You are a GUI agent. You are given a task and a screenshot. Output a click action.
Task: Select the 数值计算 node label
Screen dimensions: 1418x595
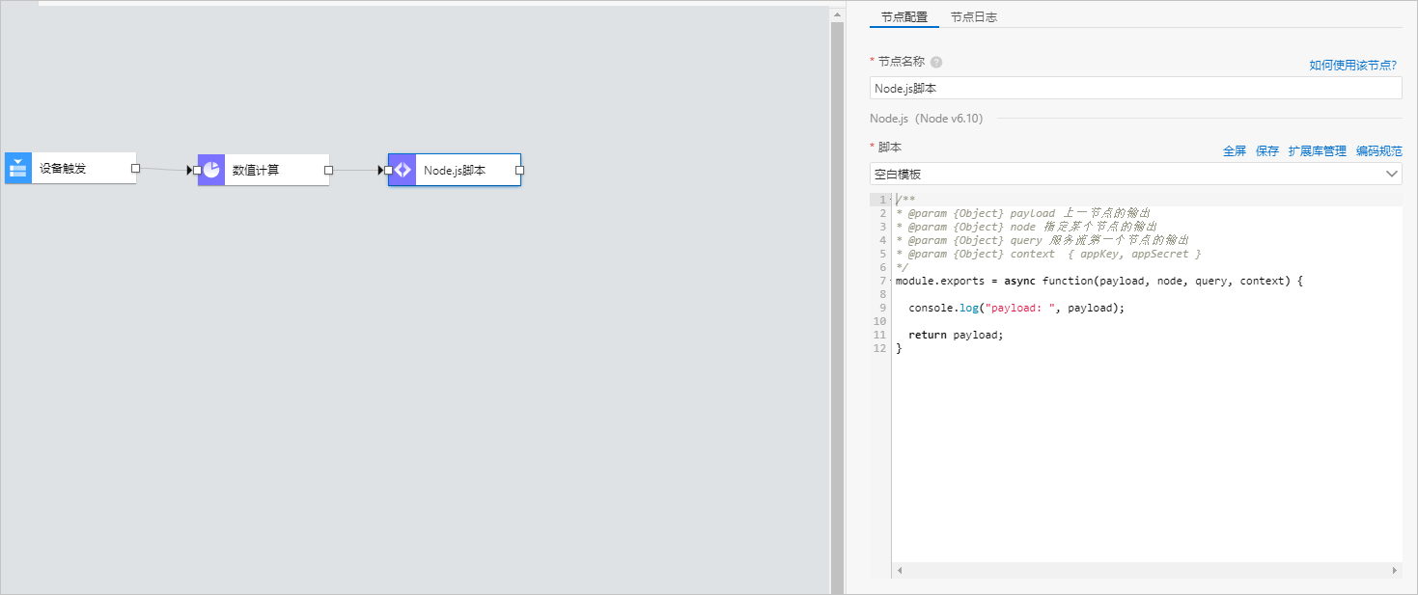[x=256, y=170]
